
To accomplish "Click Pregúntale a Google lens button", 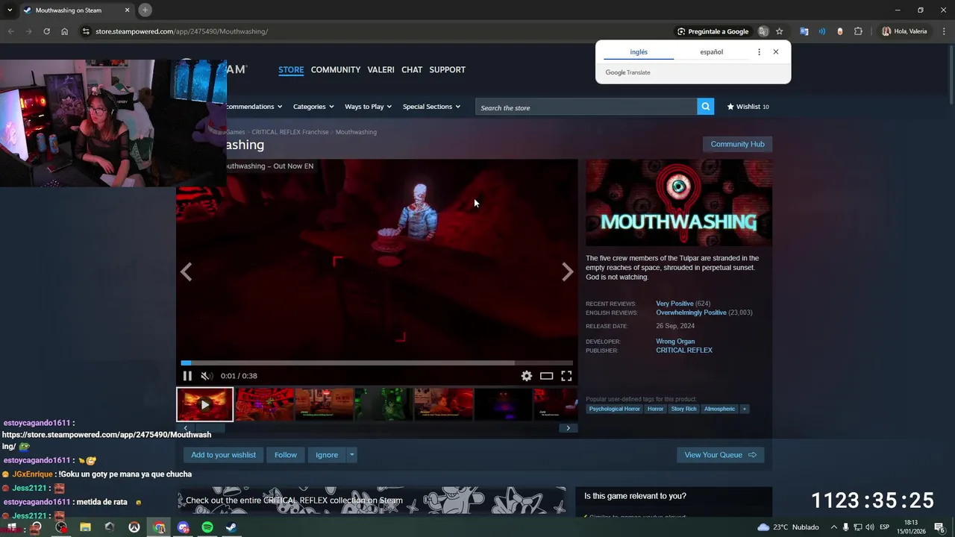I will 713,31.
